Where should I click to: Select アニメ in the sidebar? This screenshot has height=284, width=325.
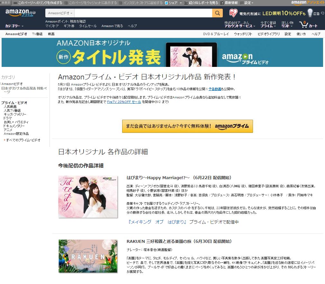coord(8,130)
